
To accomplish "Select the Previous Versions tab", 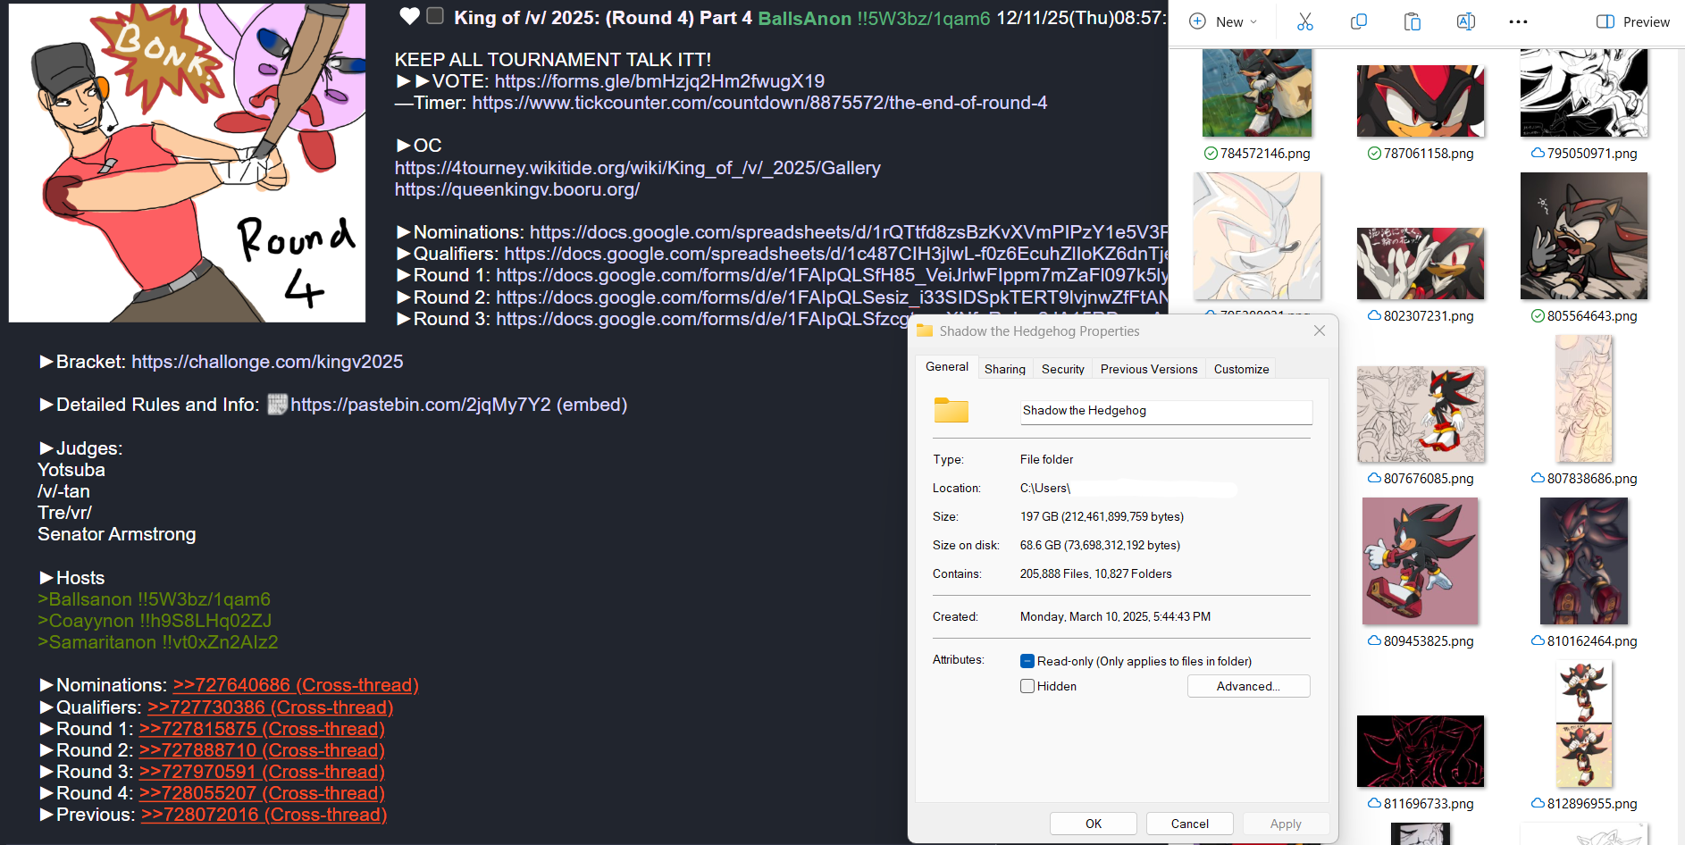I will (1149, 369).
